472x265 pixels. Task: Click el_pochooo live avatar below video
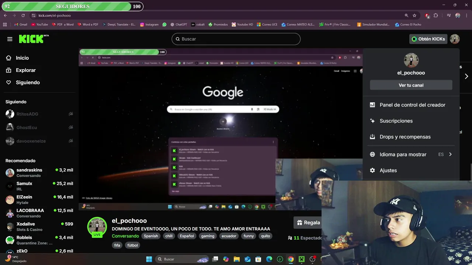(x=97, y=227)
